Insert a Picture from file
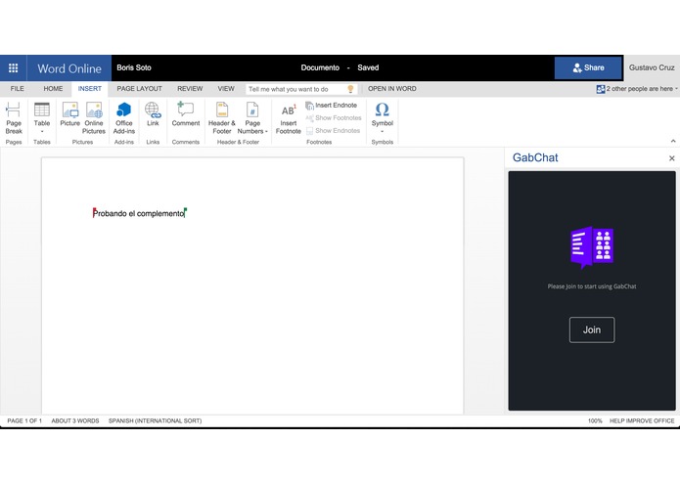Image resolution: width=680 pixels, height=483 pixels. point(69,114)
